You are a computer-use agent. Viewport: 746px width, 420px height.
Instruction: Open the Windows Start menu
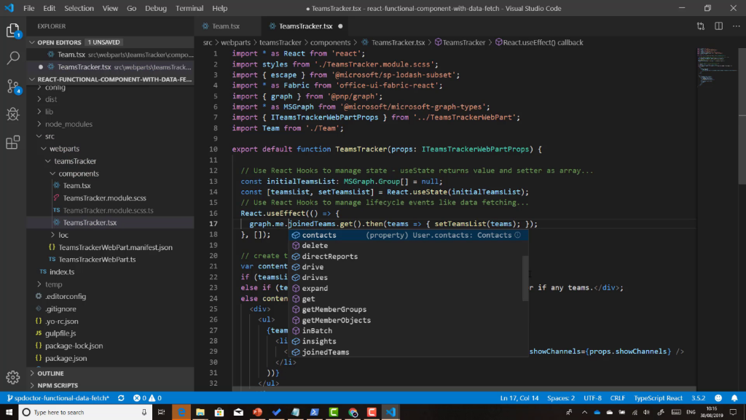9,412
